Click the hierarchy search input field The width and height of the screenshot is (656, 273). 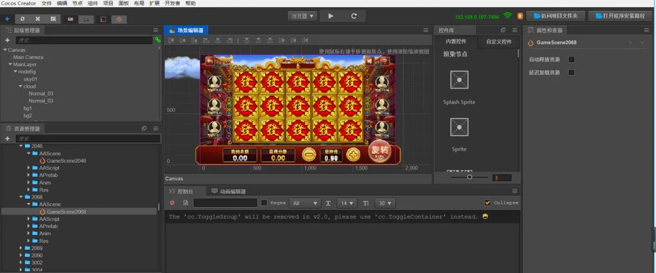[84, 40]
